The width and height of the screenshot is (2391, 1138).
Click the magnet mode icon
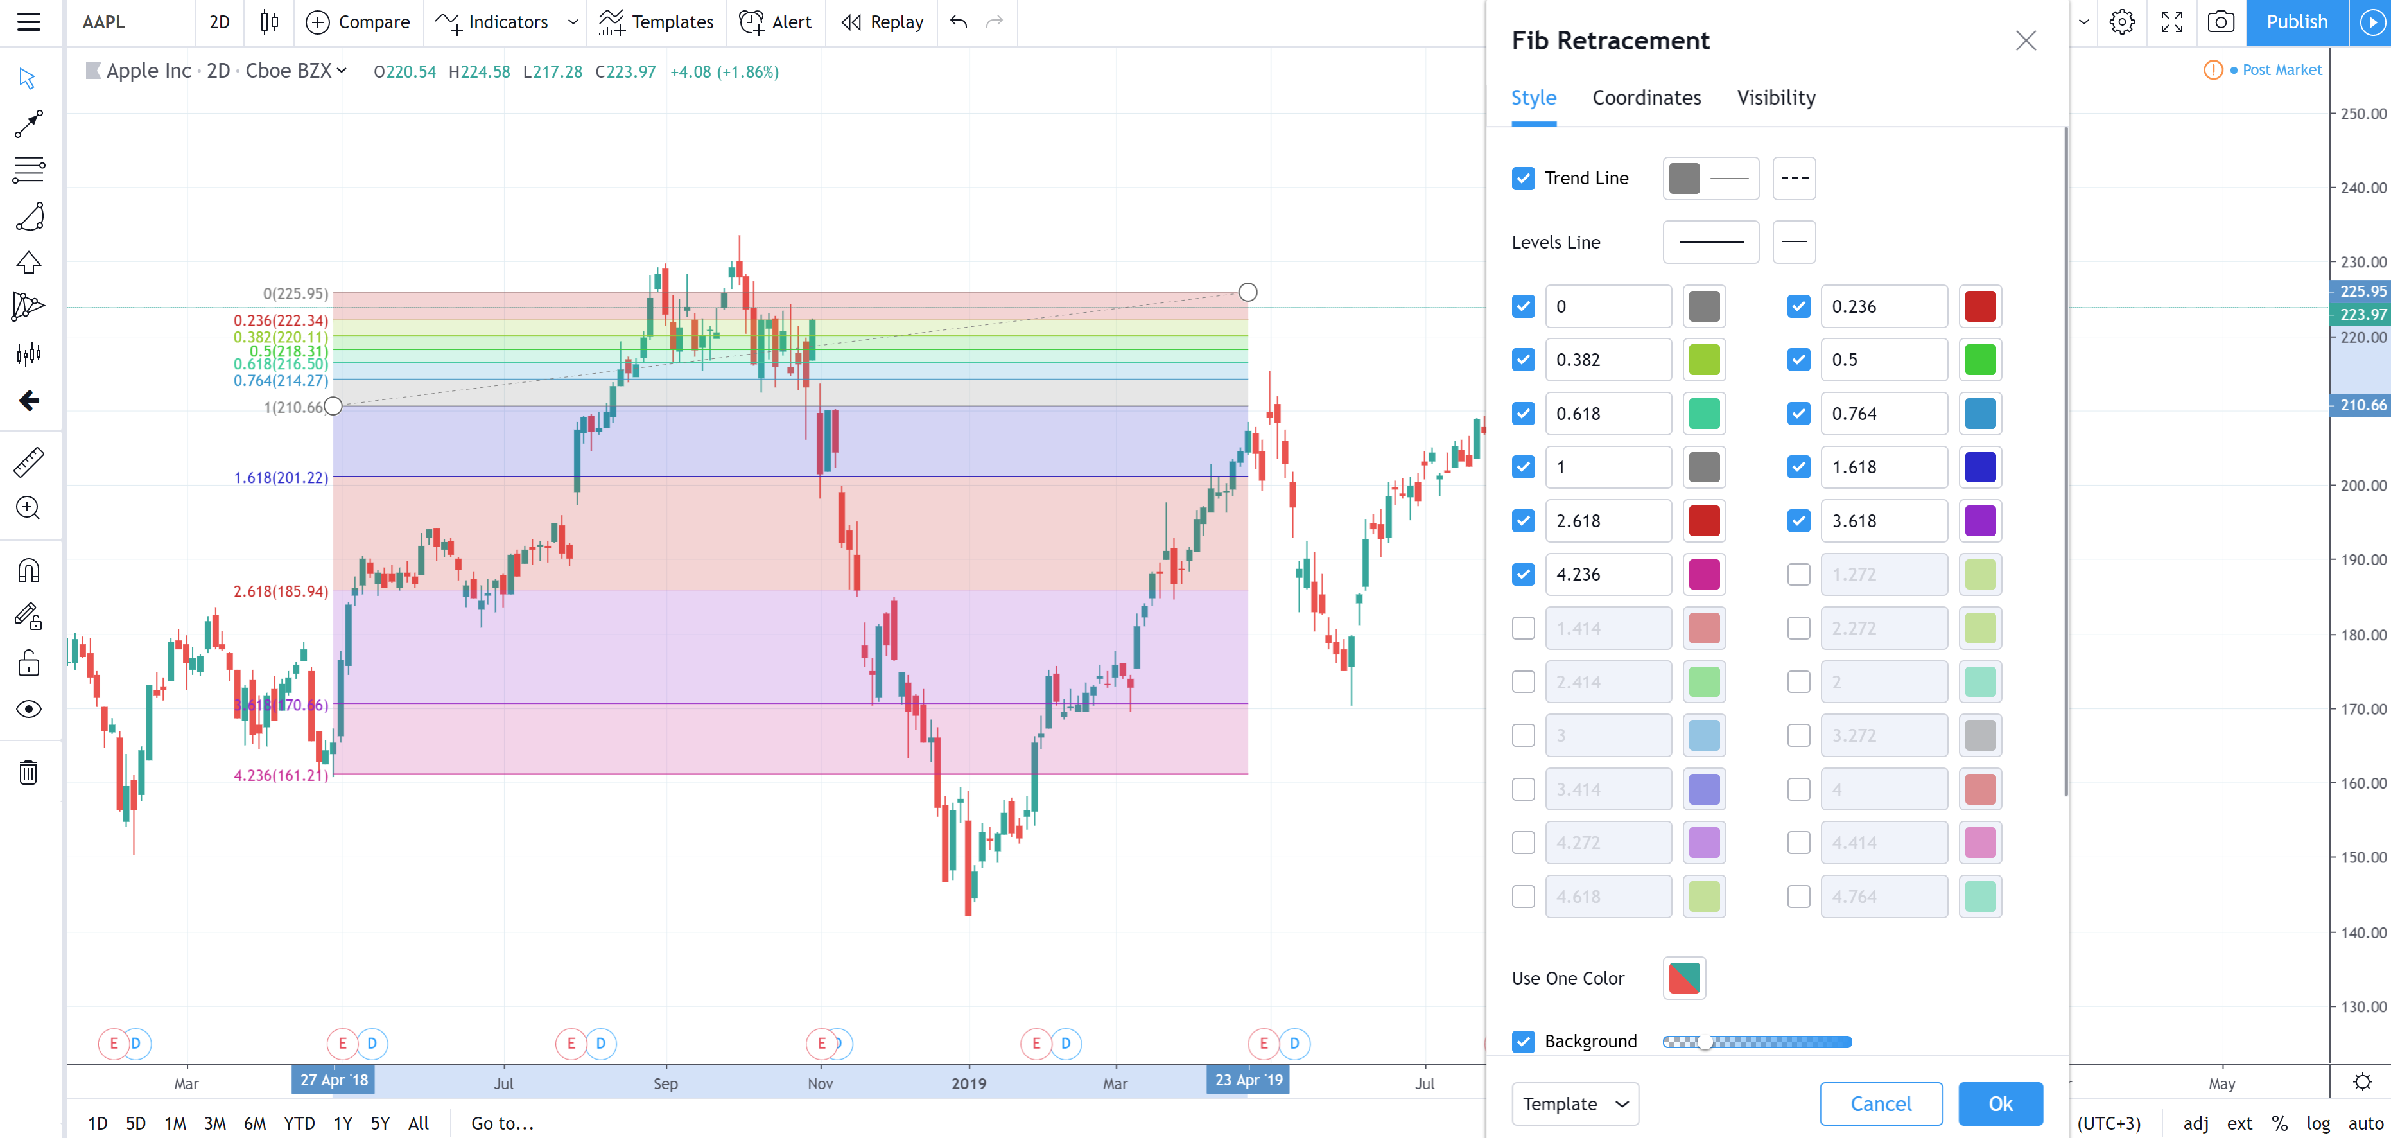click(x=29, y=570)
